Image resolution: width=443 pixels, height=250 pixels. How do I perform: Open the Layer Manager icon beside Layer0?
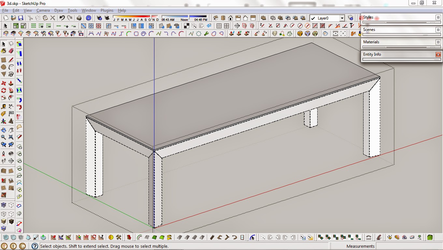coord(350,18)
